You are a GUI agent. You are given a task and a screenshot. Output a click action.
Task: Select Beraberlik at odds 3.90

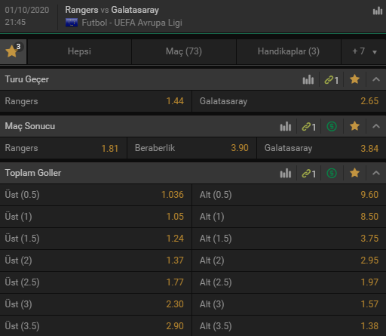pos(191,148)
